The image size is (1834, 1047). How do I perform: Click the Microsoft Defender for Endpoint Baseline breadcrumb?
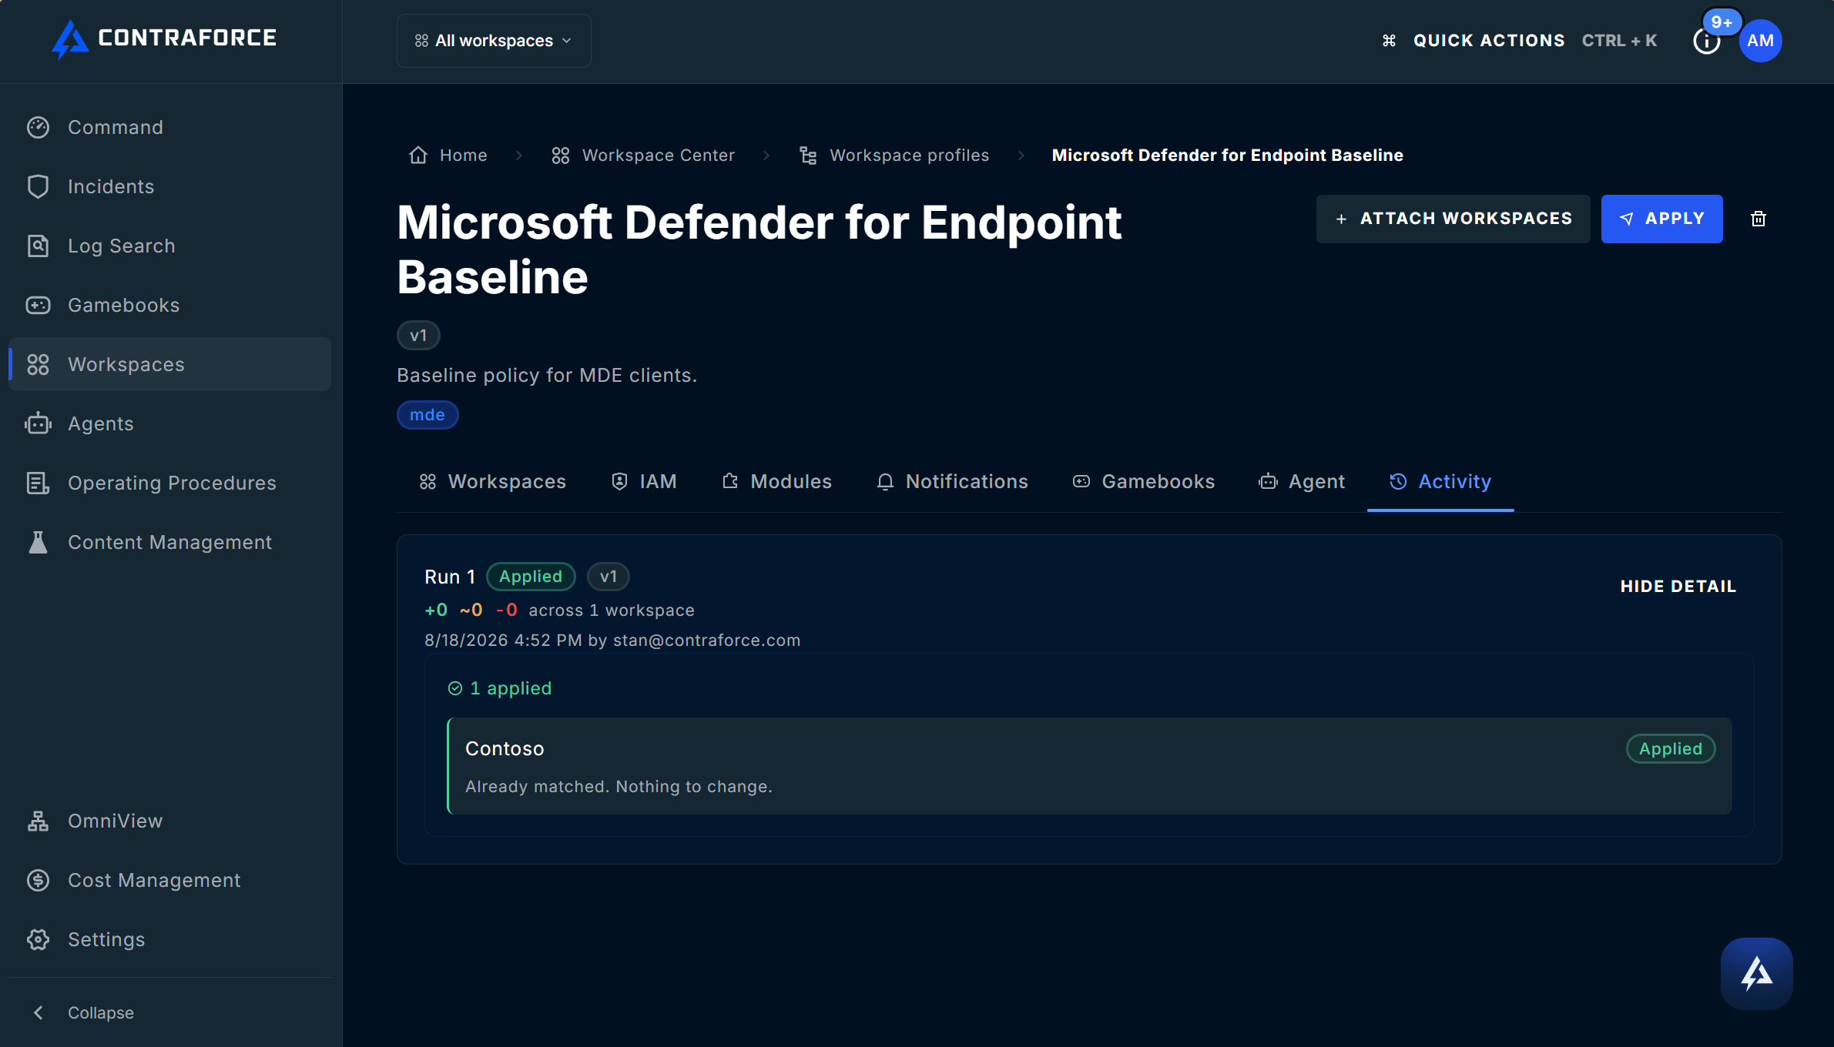click(1228, 156)
